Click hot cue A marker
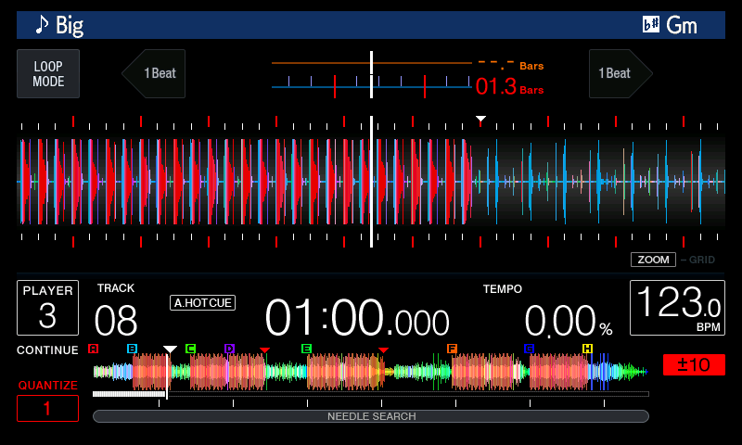 (x=93, y=349)
